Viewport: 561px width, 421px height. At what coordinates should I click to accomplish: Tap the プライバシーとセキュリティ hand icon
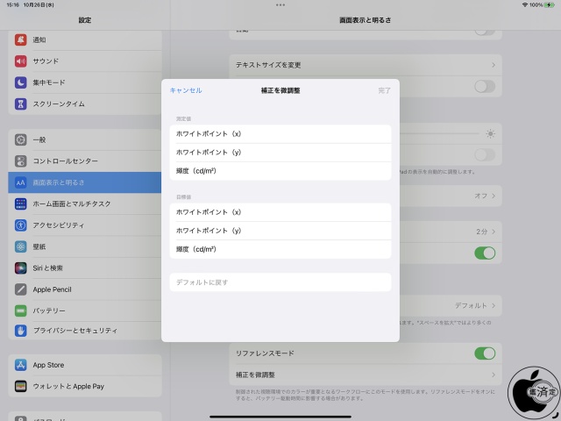(21, 331)
